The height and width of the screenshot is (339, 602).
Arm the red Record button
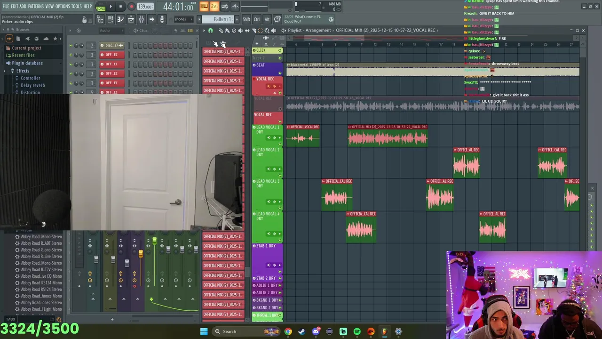(x=131, y=7)
